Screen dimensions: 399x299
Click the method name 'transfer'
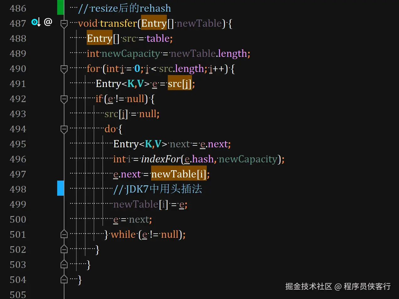(x=119, y=23)
